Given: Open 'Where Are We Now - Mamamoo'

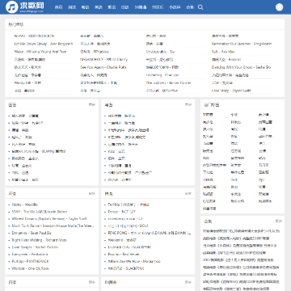Looking at the screenshot, I should (134, 261).
